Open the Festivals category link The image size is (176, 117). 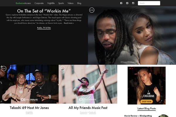pos(92,112)
